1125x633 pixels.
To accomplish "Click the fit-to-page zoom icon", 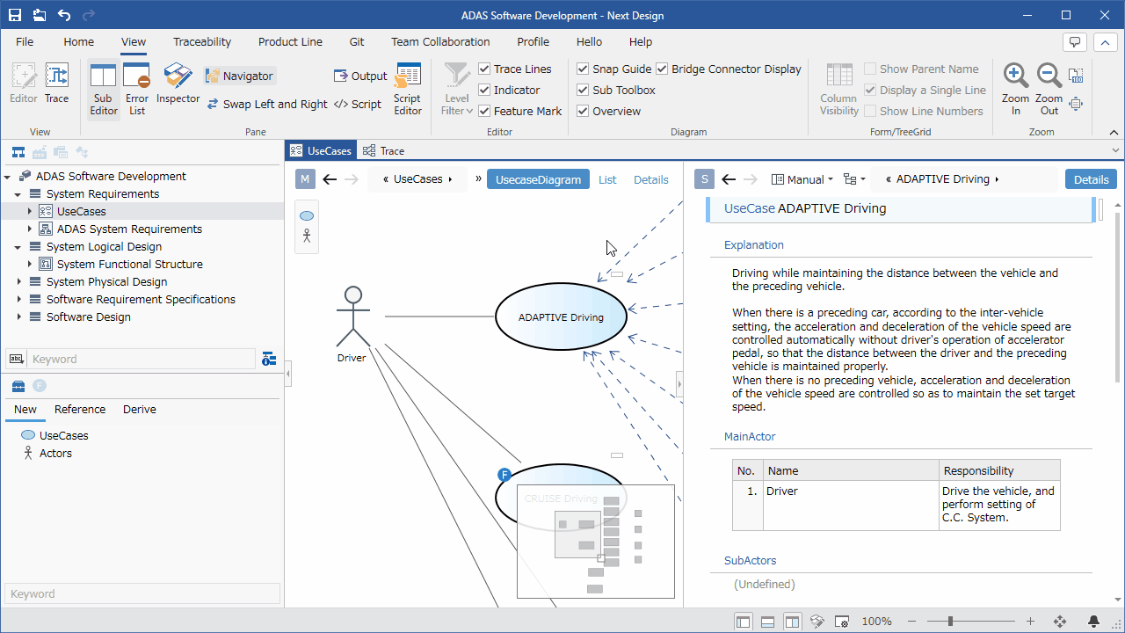I will [1076, 104].
